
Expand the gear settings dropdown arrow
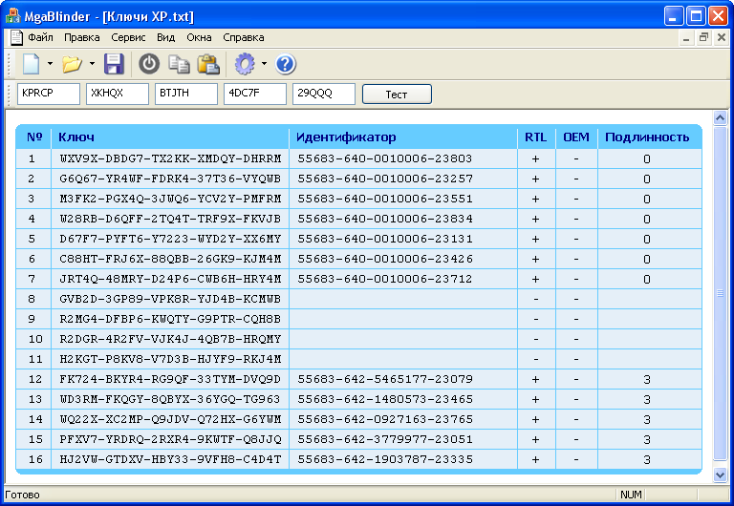click(265, 64)
